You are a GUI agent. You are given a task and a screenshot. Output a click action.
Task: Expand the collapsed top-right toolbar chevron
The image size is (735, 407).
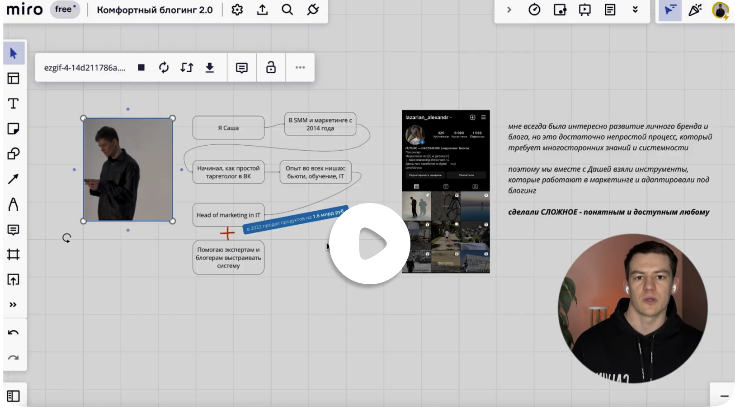click(x=509, y=10)
